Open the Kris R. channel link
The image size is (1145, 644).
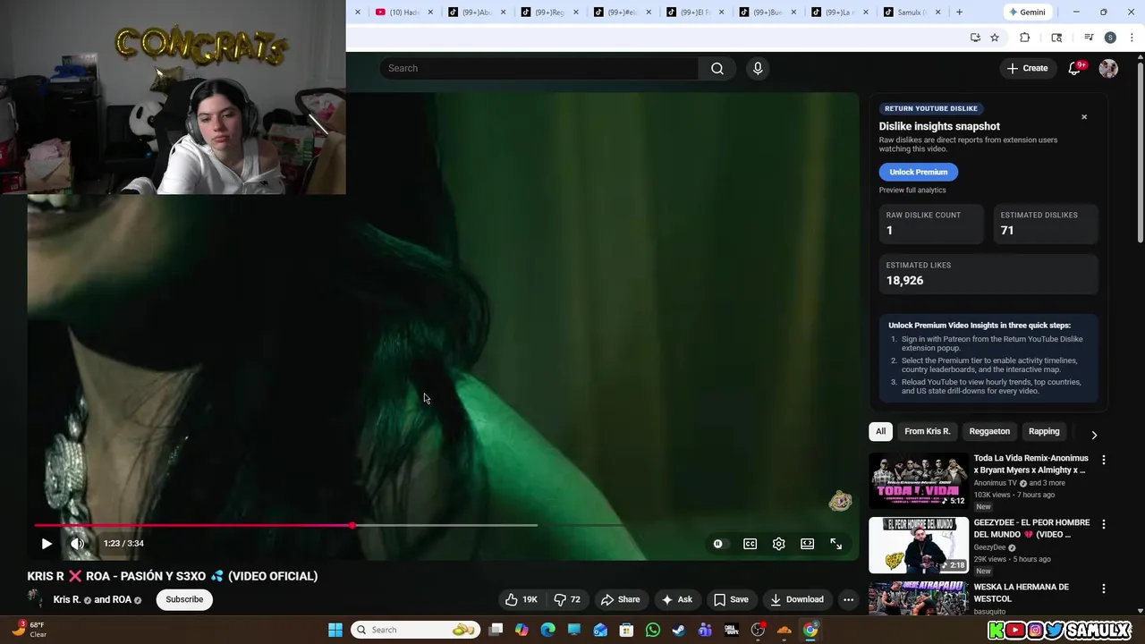pyautogui.click(x=67, y=599)
